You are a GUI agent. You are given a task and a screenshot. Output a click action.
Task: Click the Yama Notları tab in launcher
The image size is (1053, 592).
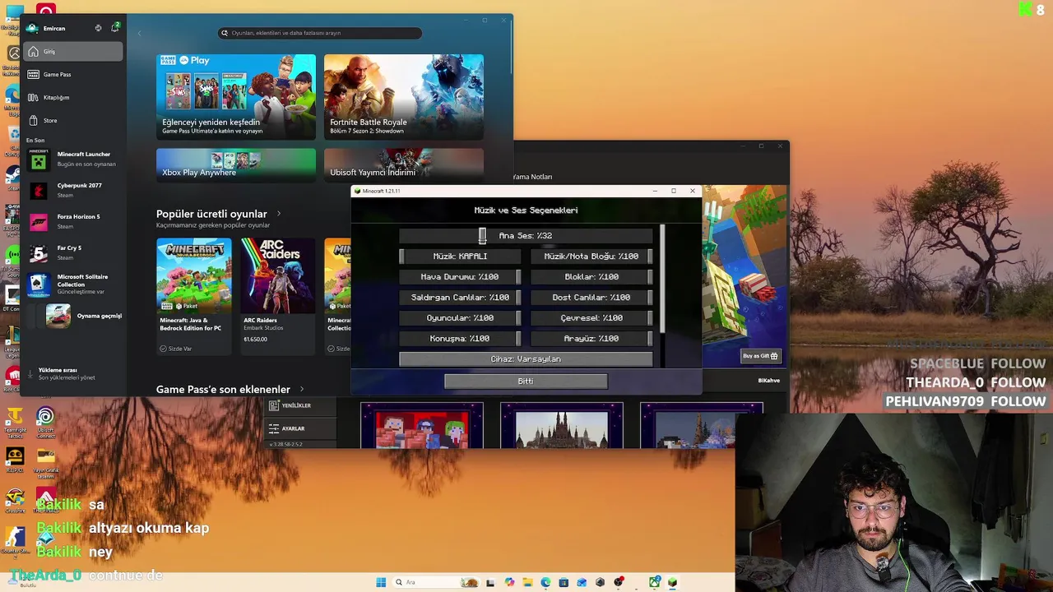[532, 177]
